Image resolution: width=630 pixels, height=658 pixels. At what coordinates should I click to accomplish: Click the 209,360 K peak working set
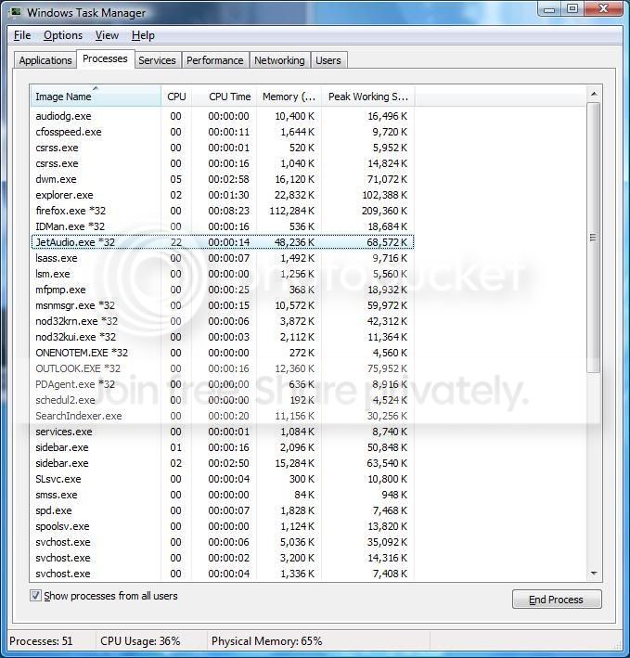(385, 211)
